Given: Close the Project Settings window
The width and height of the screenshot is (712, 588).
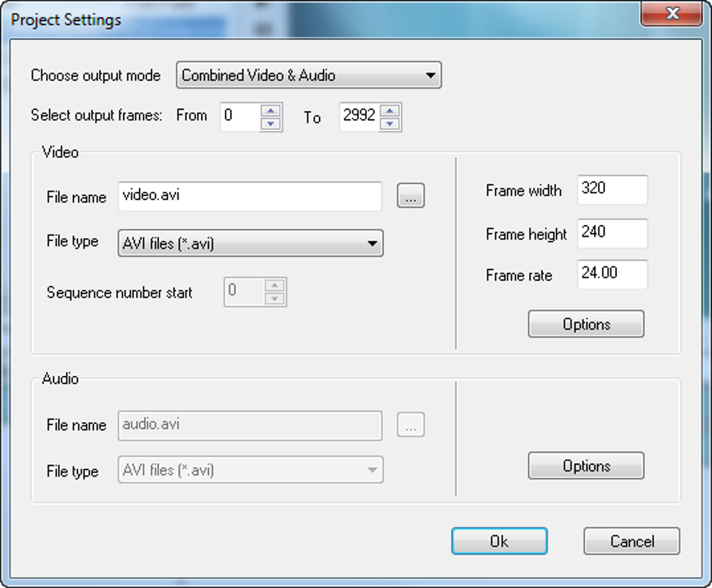Looking at the screenshot, I should point(672,13).
